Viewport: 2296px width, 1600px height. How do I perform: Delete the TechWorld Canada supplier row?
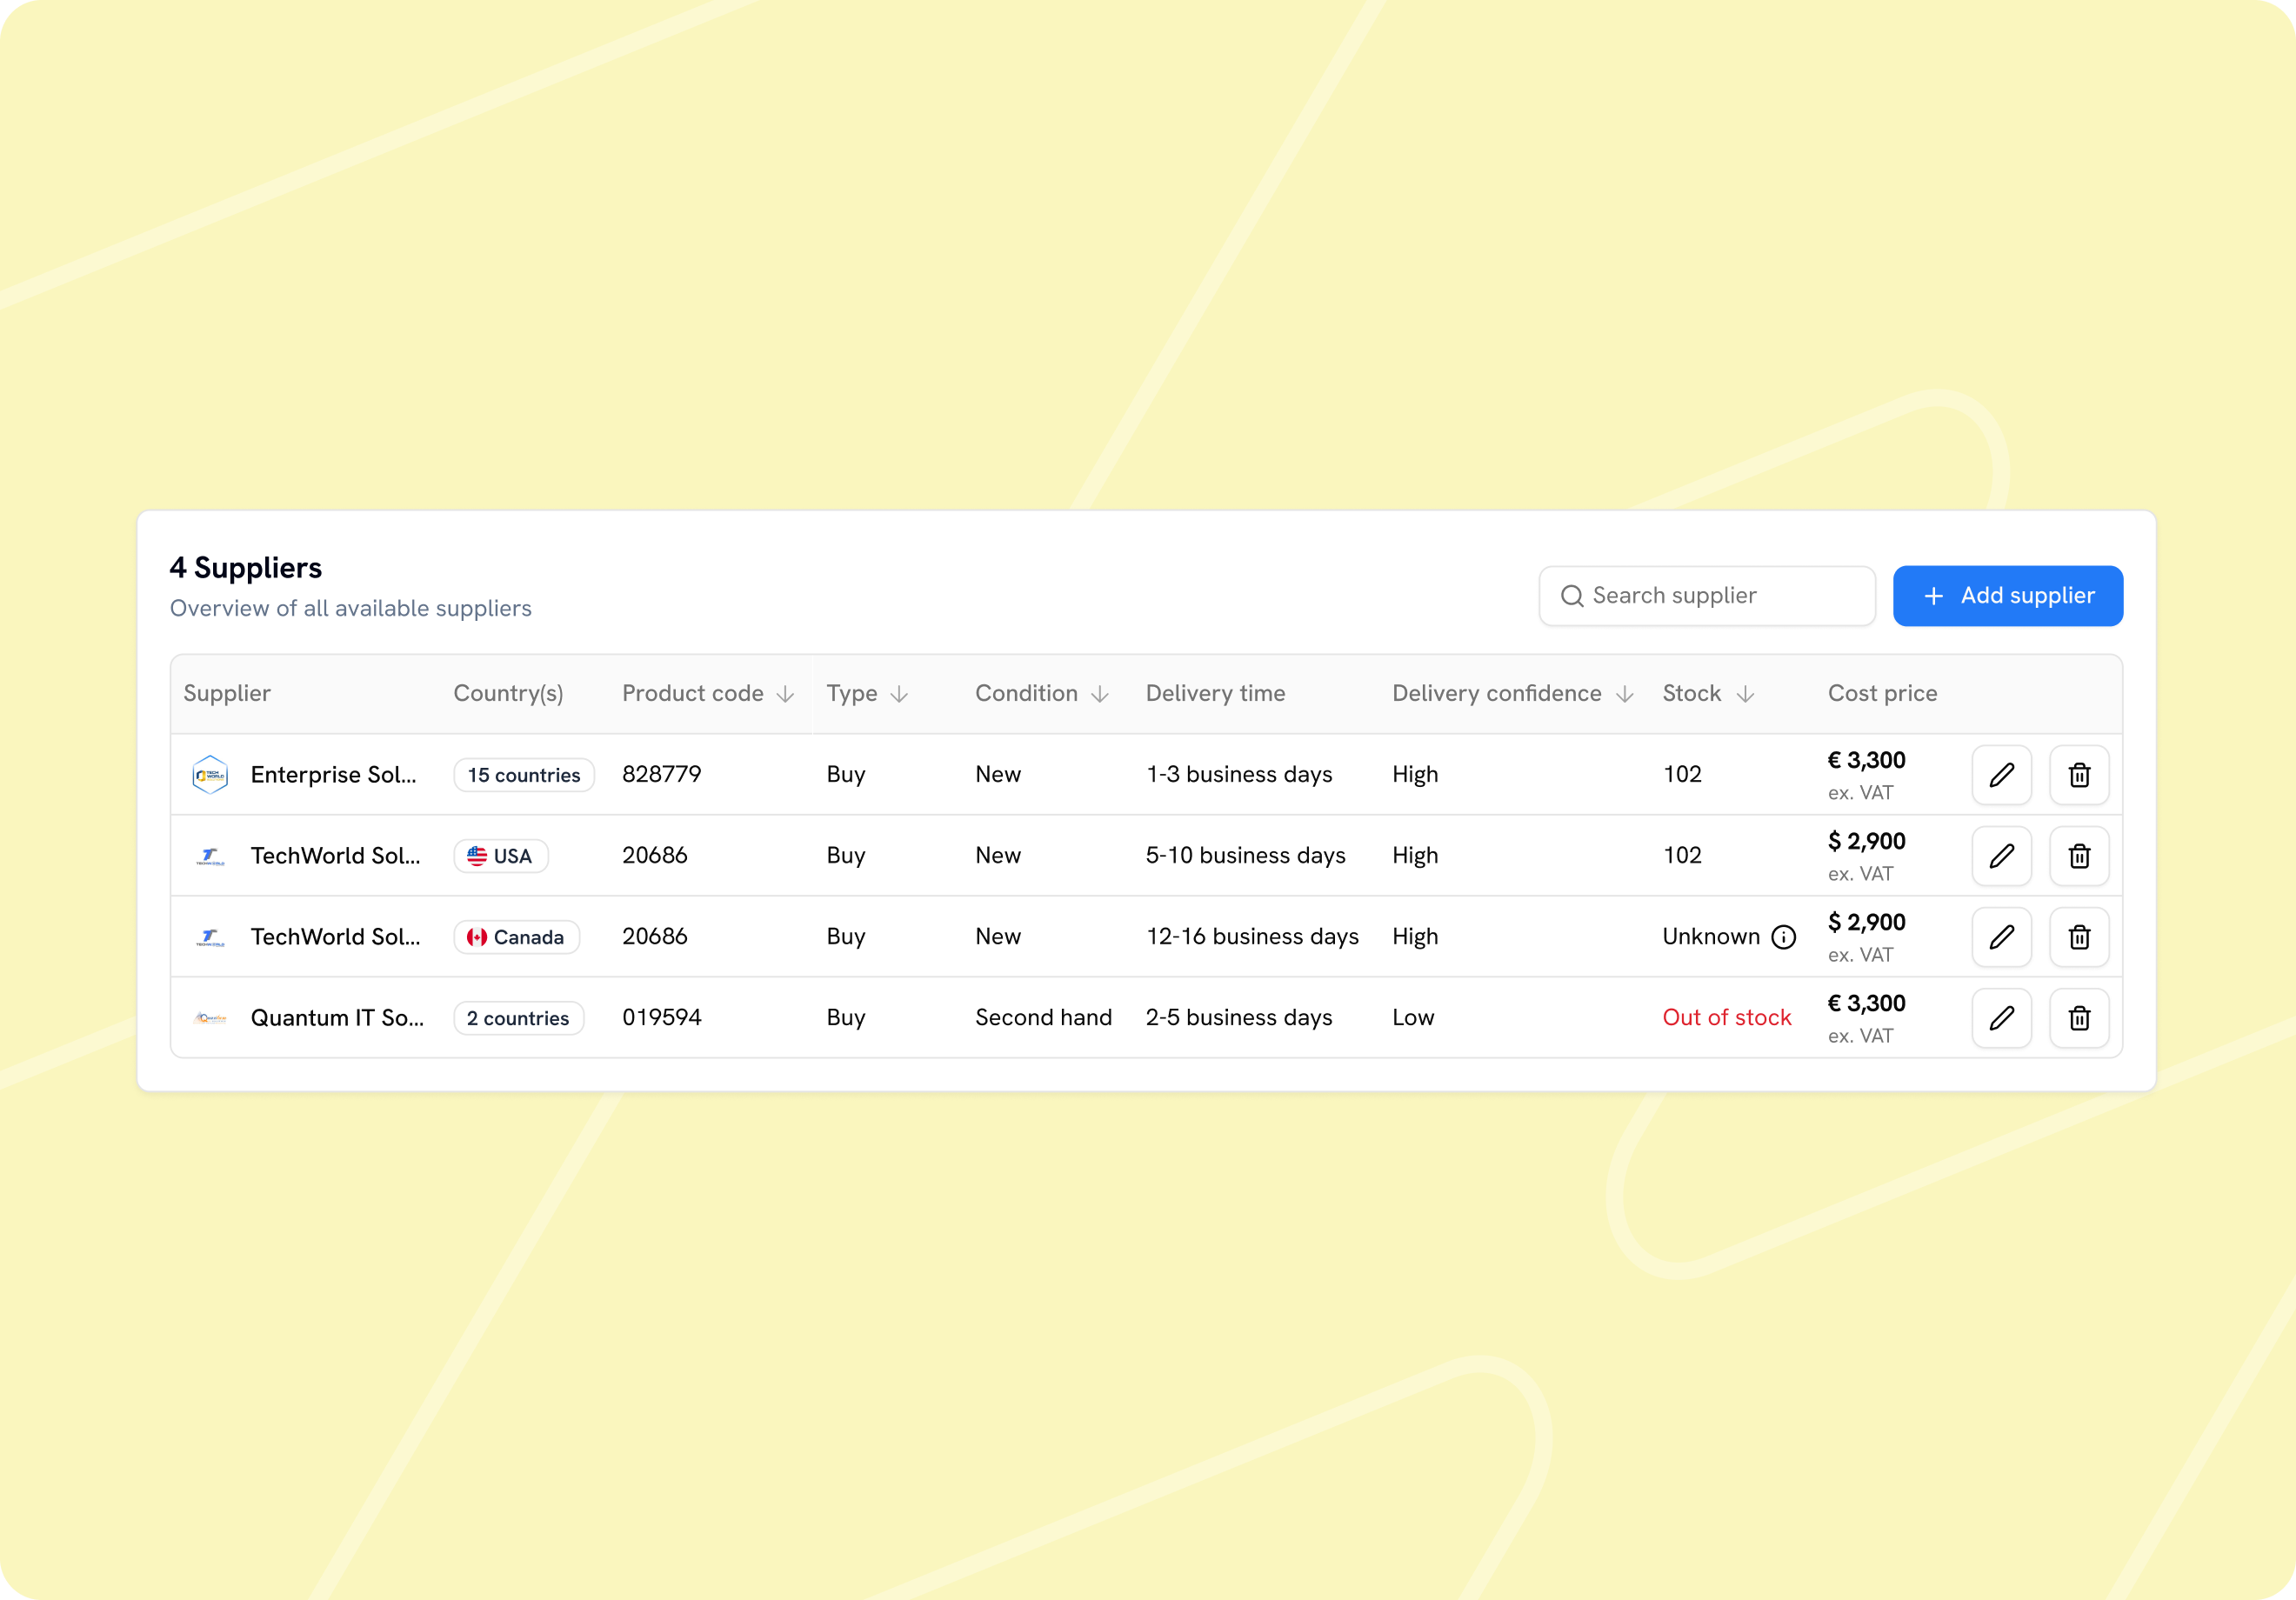[x=2079, y=937]
